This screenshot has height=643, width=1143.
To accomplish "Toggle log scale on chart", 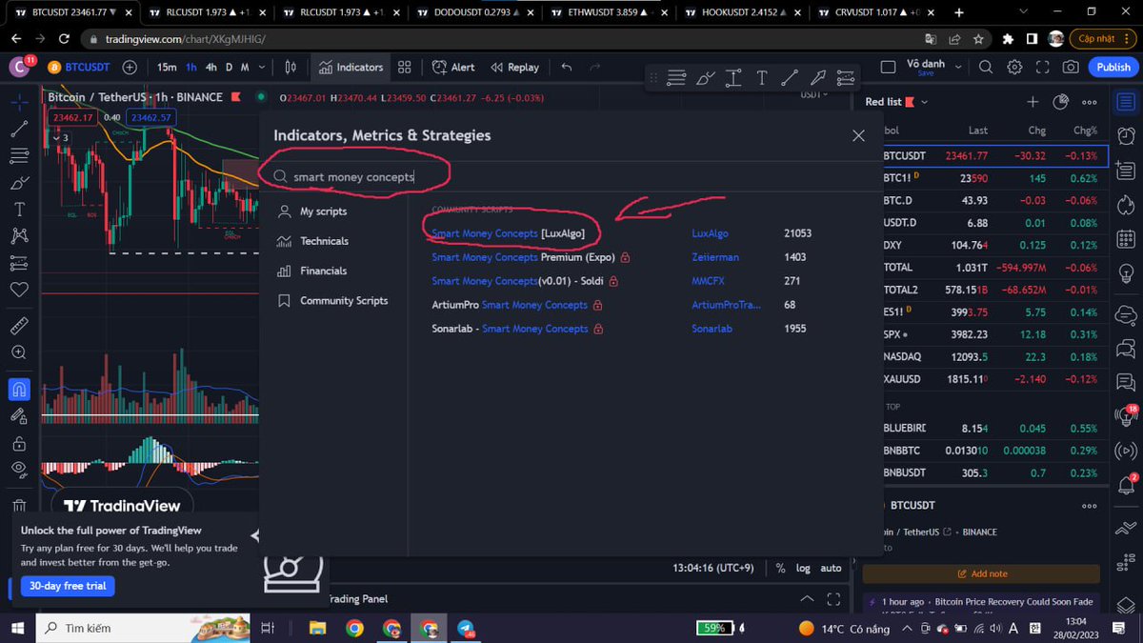I will 803,568.
